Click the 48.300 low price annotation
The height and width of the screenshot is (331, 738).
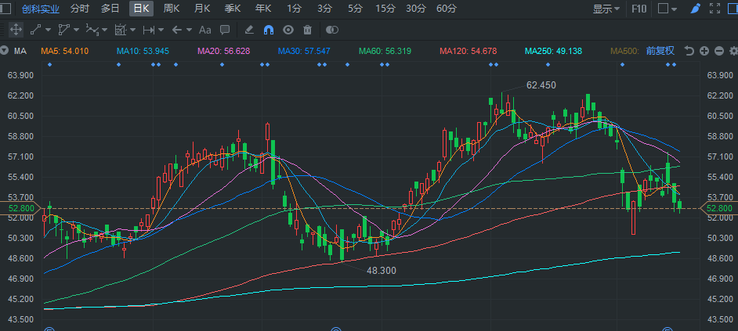click(x=382, y=270)
